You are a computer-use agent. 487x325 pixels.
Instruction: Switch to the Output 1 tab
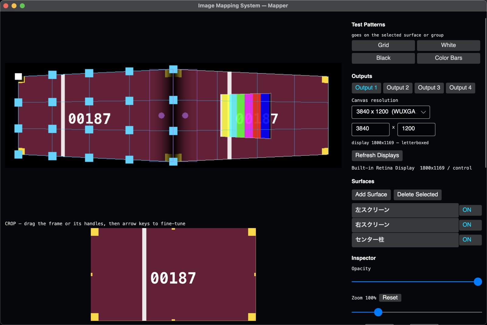pyautogui.click(x=366, y=88)
